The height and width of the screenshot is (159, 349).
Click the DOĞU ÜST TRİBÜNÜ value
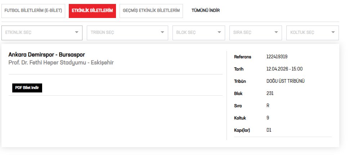pyautogui.click(x=286, y=81)
